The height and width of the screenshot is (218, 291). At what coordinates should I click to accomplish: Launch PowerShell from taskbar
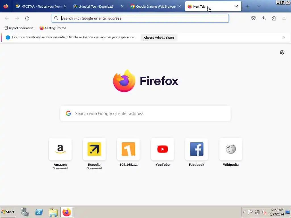39,212
